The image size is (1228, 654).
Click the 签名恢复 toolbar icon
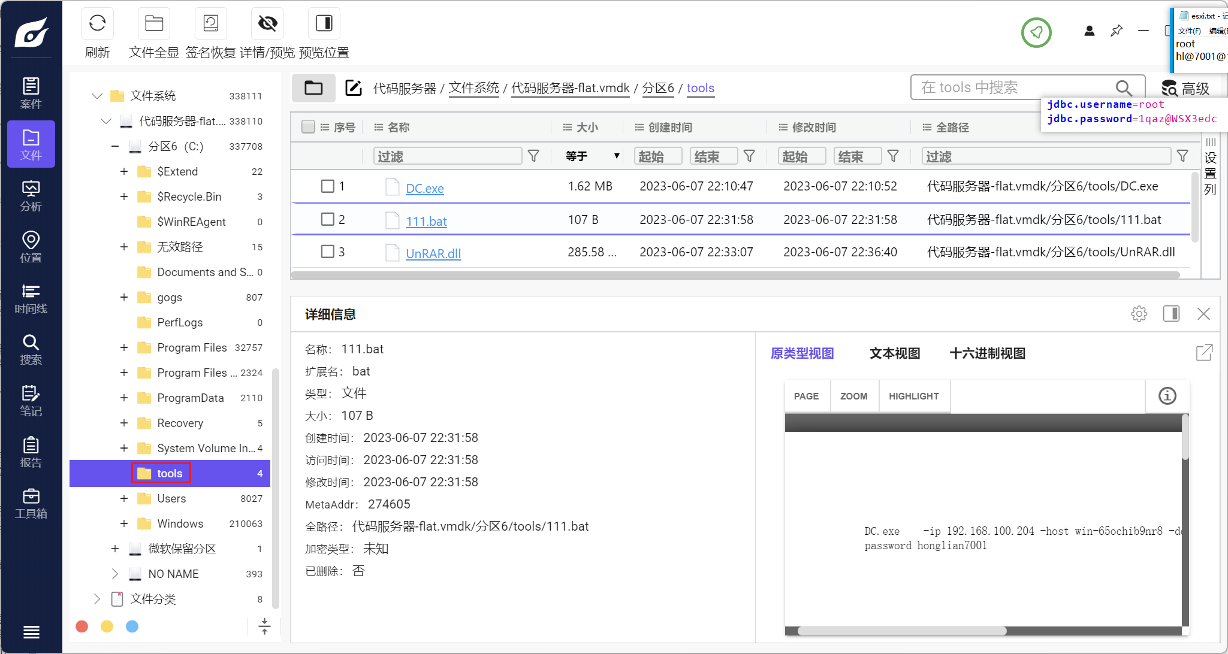[x=211, y=23]
